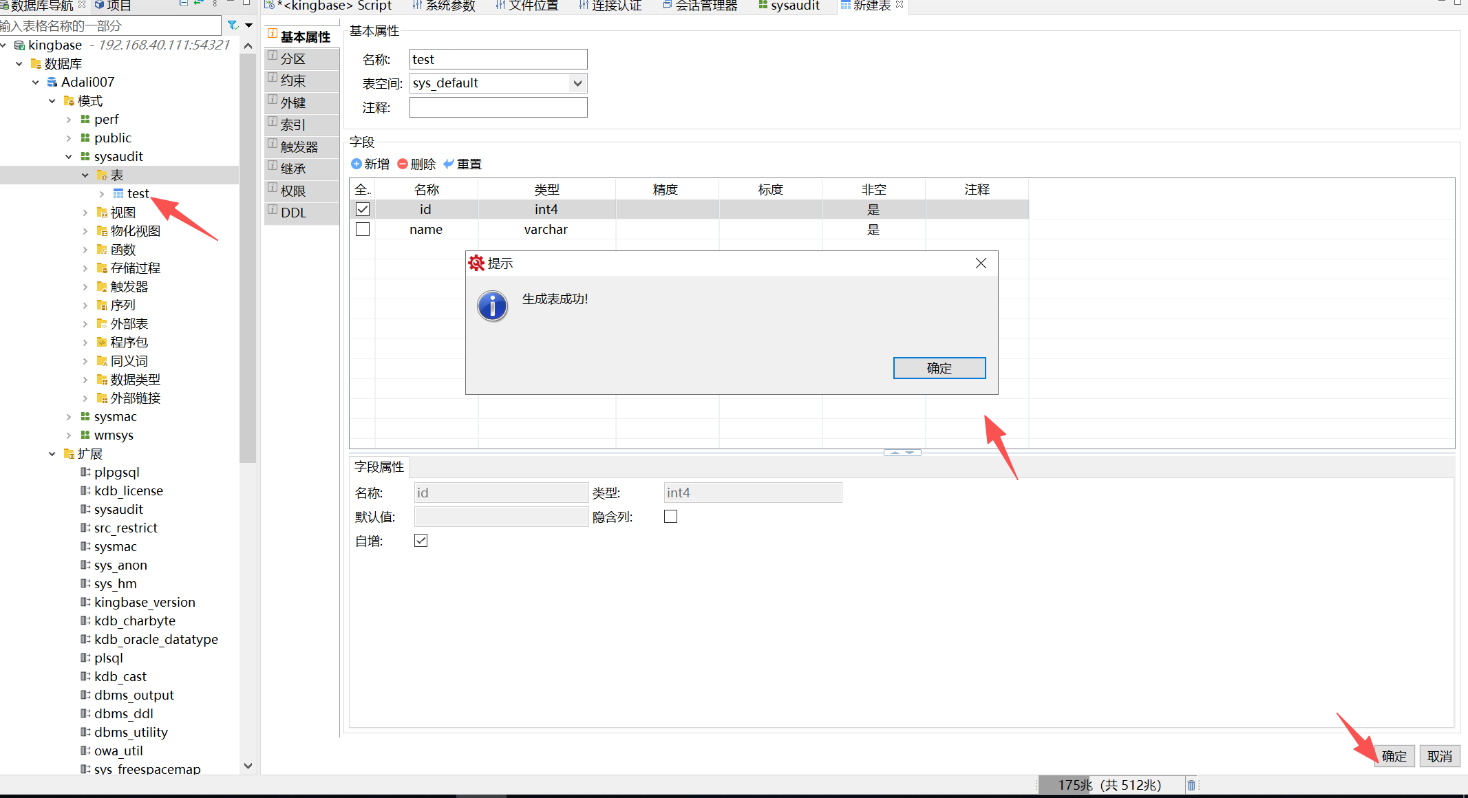The image size is (1468, 798).
Task: Enable the 隐含列 checkbox
Action: click(x=670, y=516)
